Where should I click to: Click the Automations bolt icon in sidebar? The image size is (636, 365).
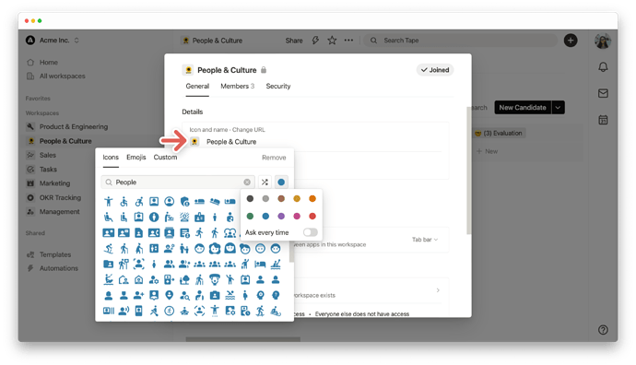pos(30,268)
